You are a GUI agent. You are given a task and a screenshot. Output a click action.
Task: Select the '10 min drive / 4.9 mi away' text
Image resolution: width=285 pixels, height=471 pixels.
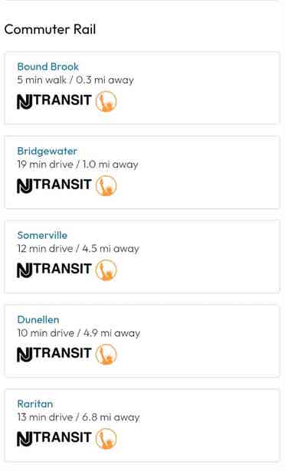pyautogui.click(x=79, y=333)
